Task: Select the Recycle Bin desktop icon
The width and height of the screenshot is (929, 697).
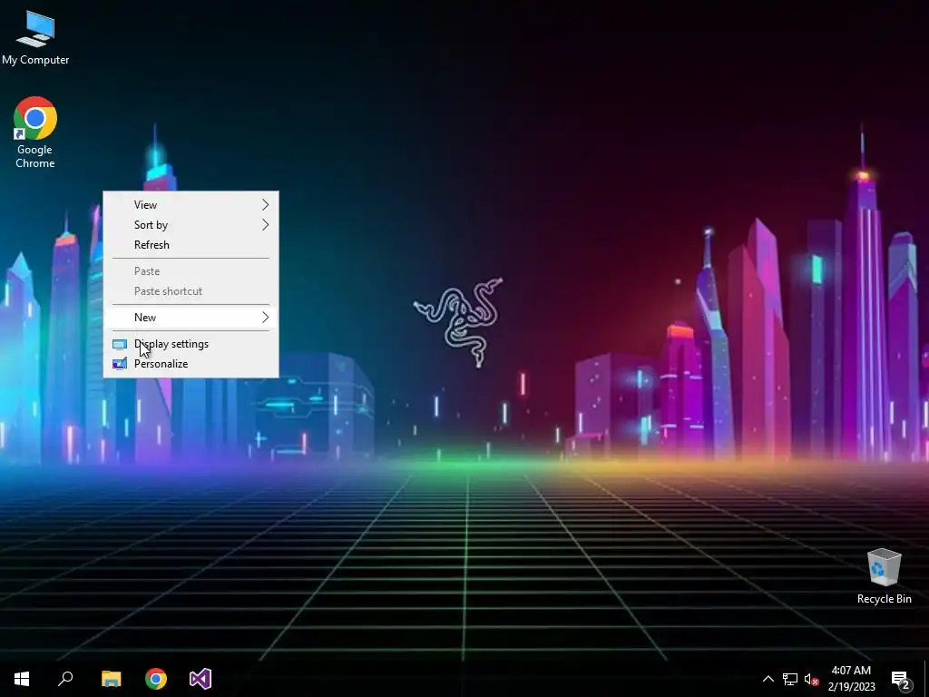Action: [884, 576]
